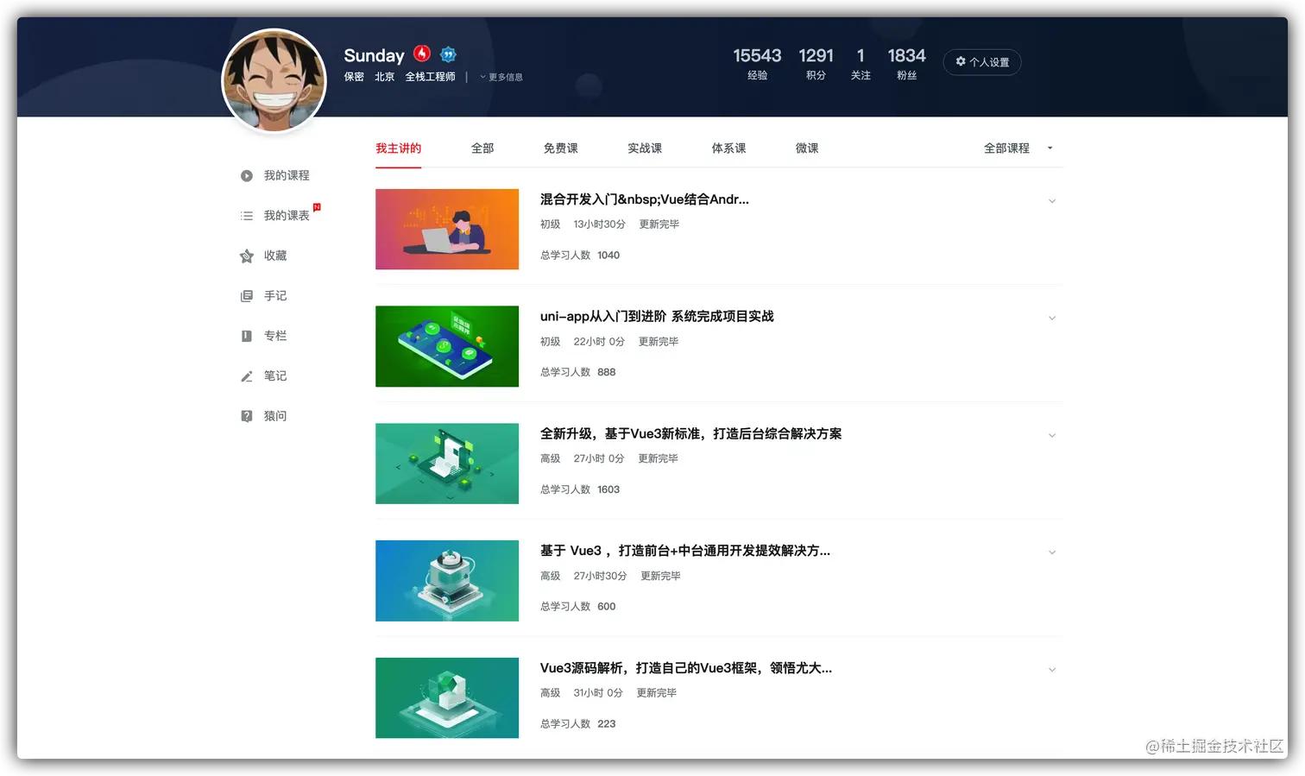This screenshot has height=776, width=1305.
Task: Open the 混合开发入门 course title link
Action: (645, 199)
